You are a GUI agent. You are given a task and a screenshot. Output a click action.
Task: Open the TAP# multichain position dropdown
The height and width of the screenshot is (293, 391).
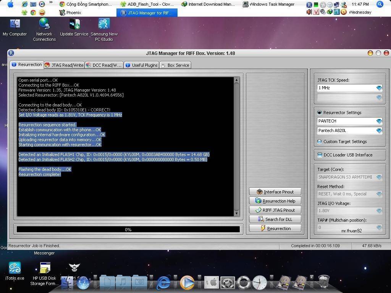click(x=350, y=227)
